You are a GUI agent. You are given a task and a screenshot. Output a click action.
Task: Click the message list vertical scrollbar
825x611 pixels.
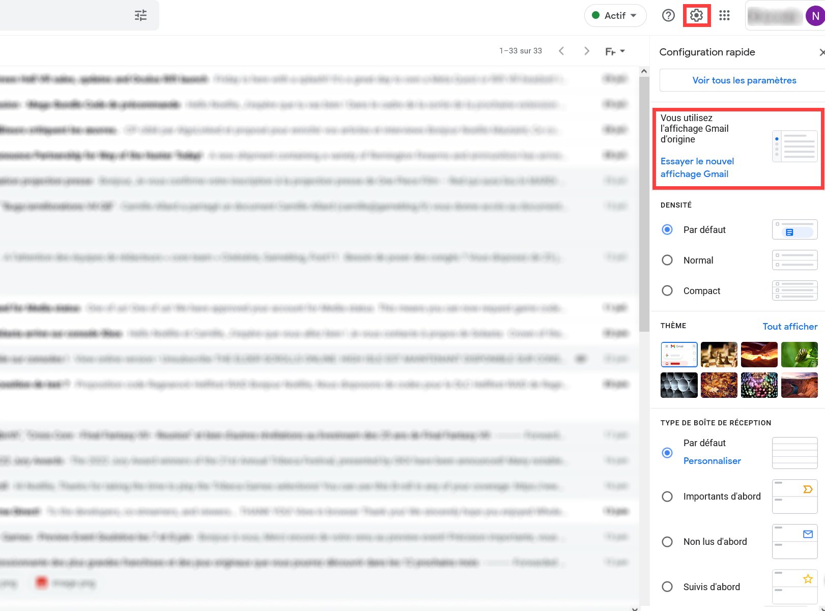tap(644, 203)
